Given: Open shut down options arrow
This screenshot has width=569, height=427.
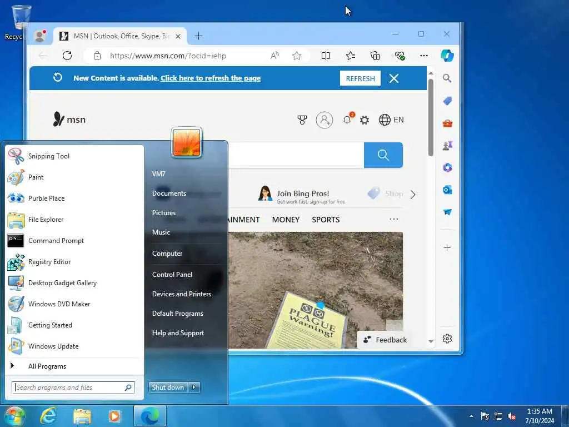Looking at the screenshot, I should point(194,388).
